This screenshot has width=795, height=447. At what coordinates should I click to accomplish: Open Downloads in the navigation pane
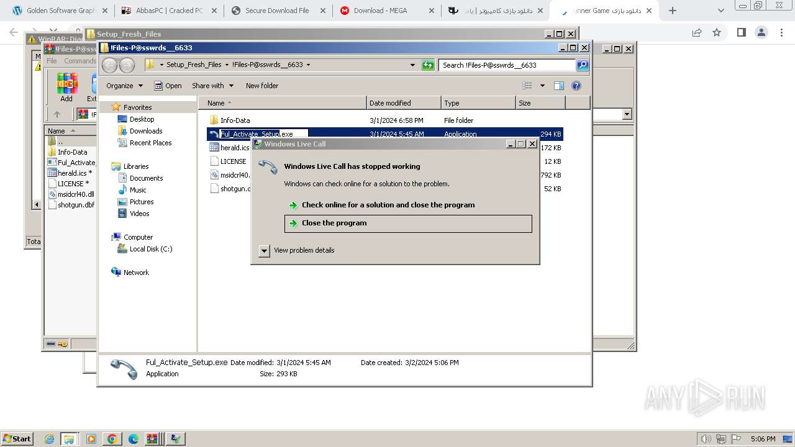pyautogui.click(x=146, y=131)
